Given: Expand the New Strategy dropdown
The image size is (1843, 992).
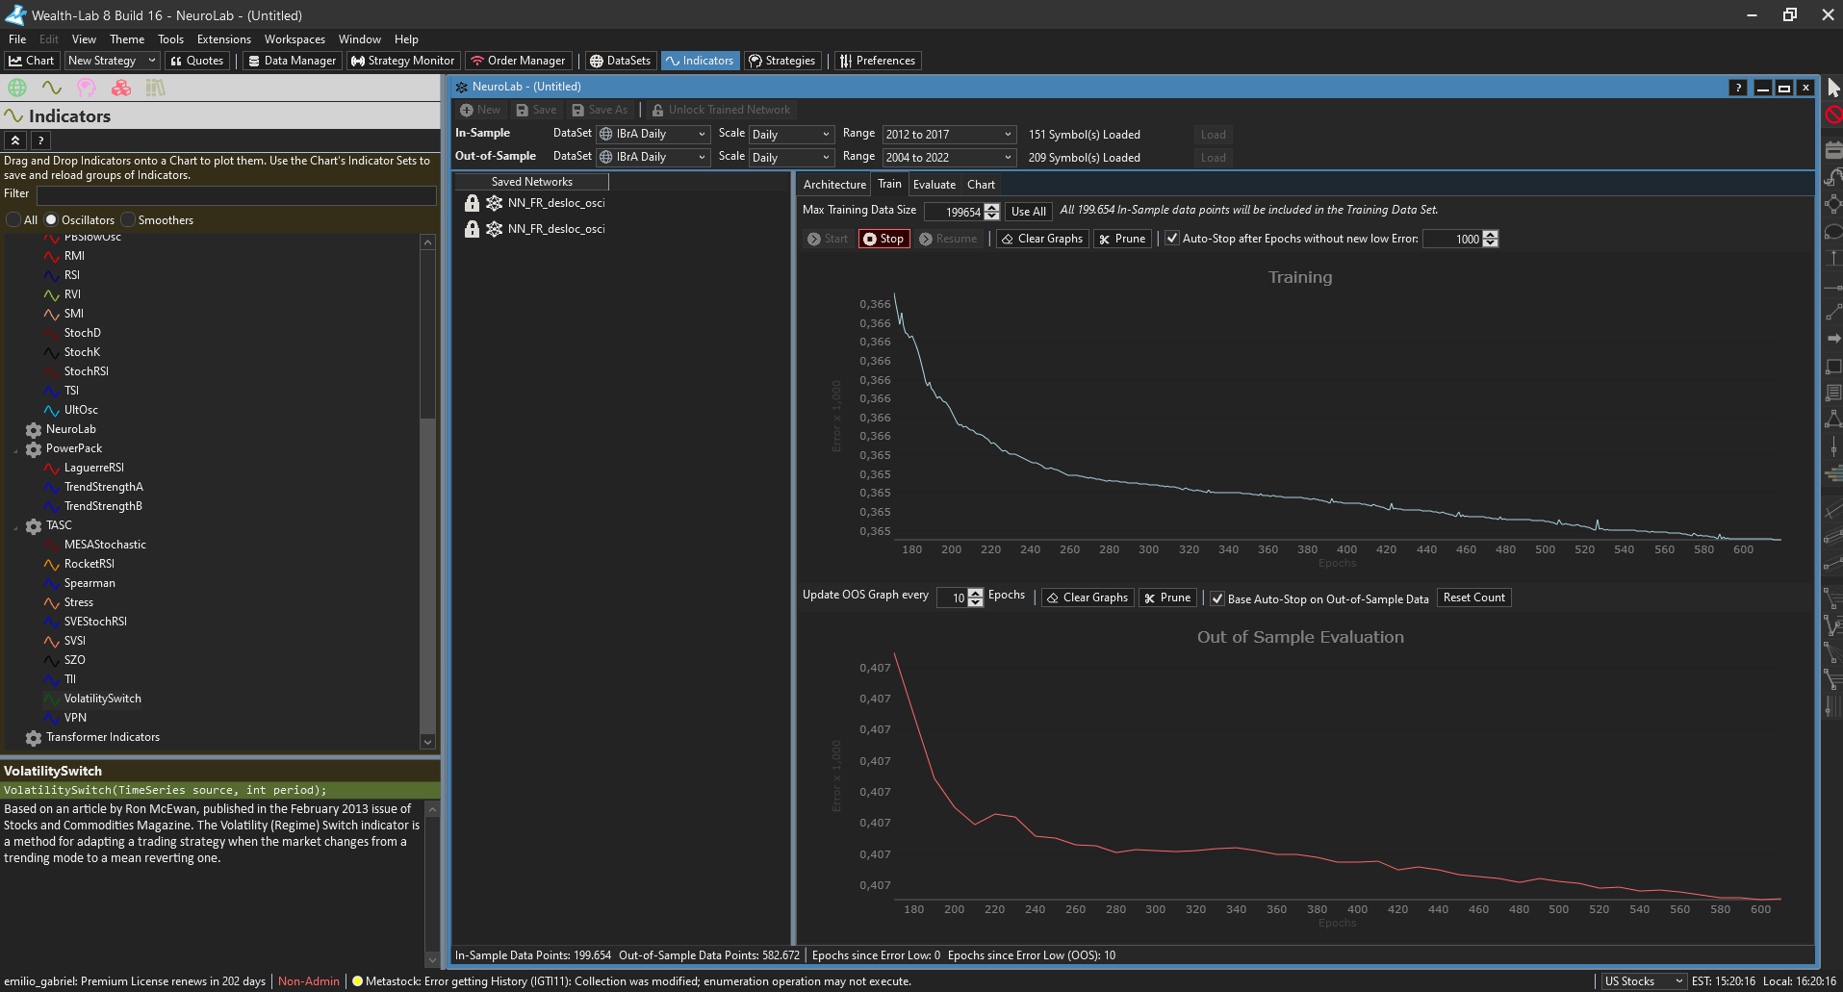Looking at the screenshot, I should coord(151,61).
